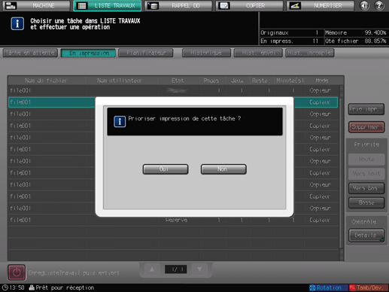Click the Tamb/Dév. status indicator

click(x=369, y=287)
